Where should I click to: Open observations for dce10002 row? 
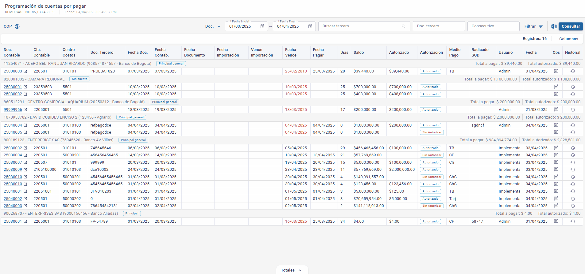coord(556,169)
